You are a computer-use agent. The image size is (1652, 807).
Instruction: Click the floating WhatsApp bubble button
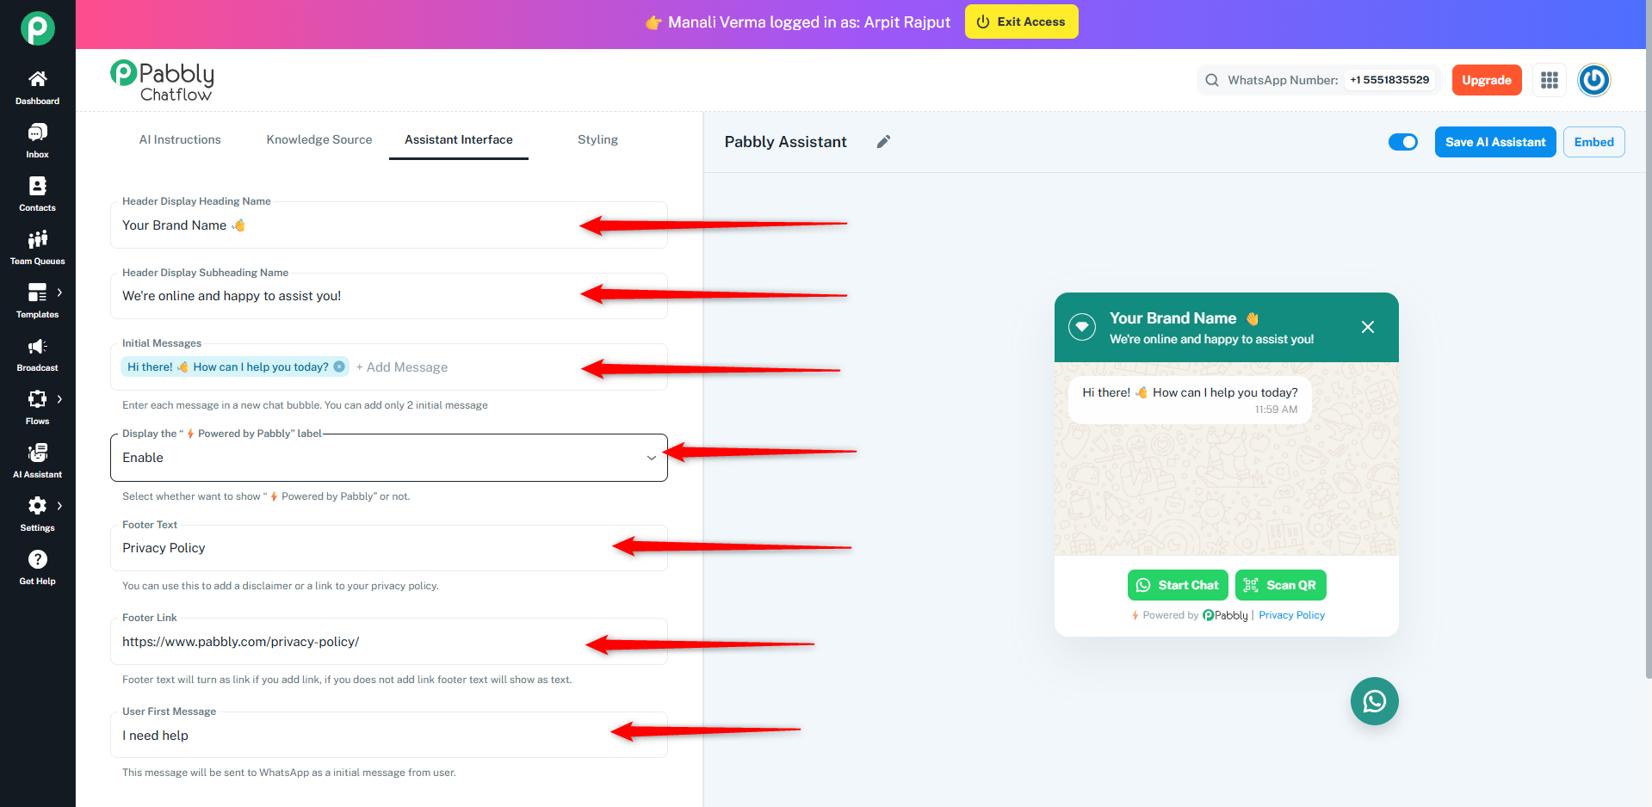[x=1375, y=701]
